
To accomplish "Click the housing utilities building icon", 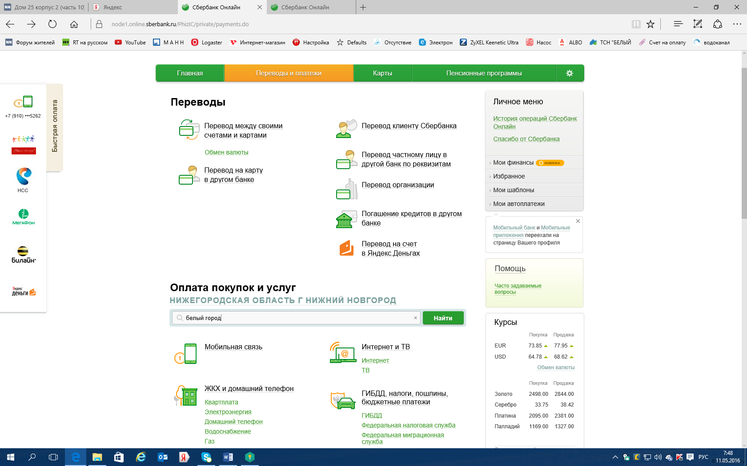I will (185, 395).
